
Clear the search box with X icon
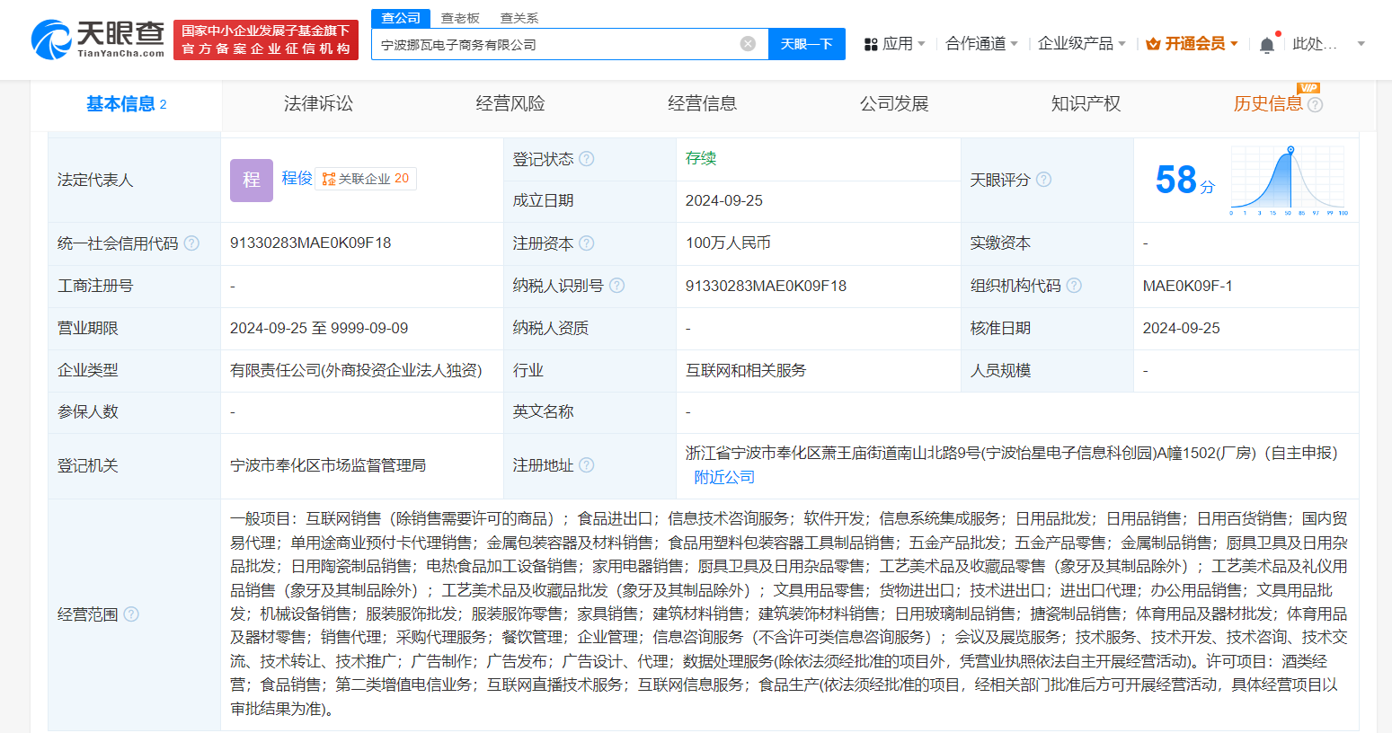[748, 44]
